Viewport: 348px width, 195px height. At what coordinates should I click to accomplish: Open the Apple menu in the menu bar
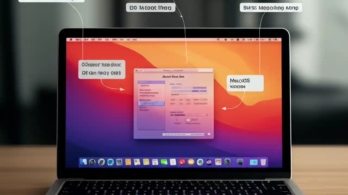[71, 40]
